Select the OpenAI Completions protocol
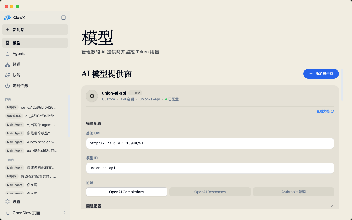 point(127,192)
